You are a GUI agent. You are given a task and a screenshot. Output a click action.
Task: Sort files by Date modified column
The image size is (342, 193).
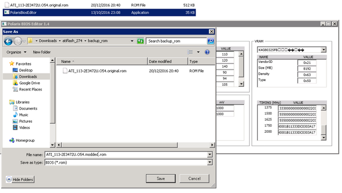tap(167, 61)
